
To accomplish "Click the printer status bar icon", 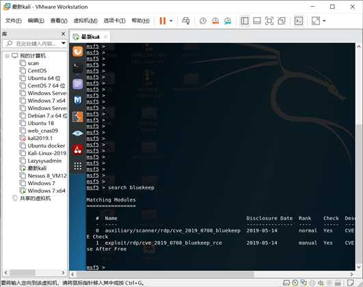I will tap(312, 283).
